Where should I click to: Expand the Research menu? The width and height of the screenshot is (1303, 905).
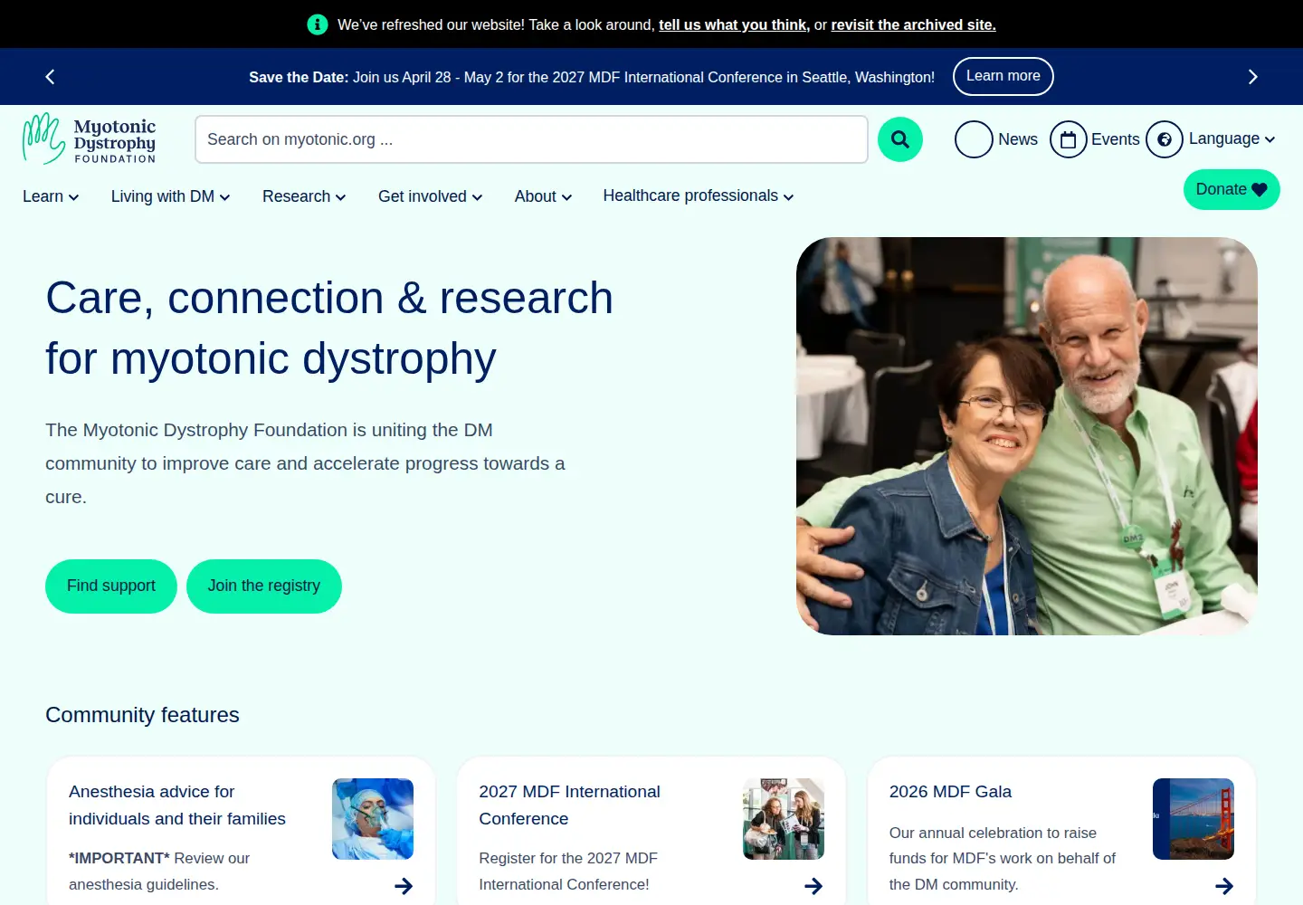pos(304,196)
